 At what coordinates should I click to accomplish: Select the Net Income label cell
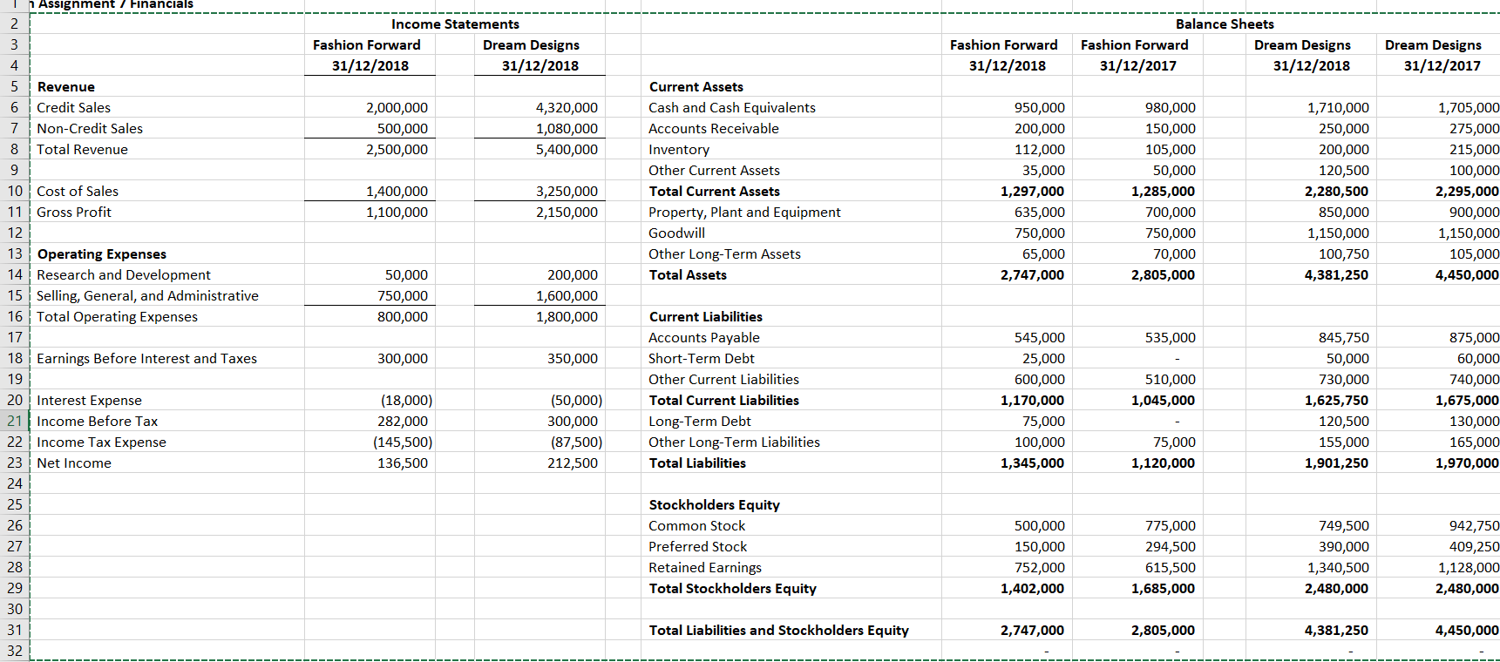coord(167,463)
